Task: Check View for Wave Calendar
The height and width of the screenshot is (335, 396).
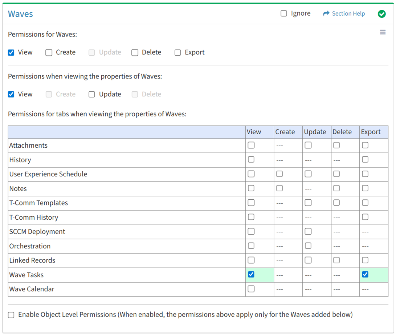Action: (251, 289)
